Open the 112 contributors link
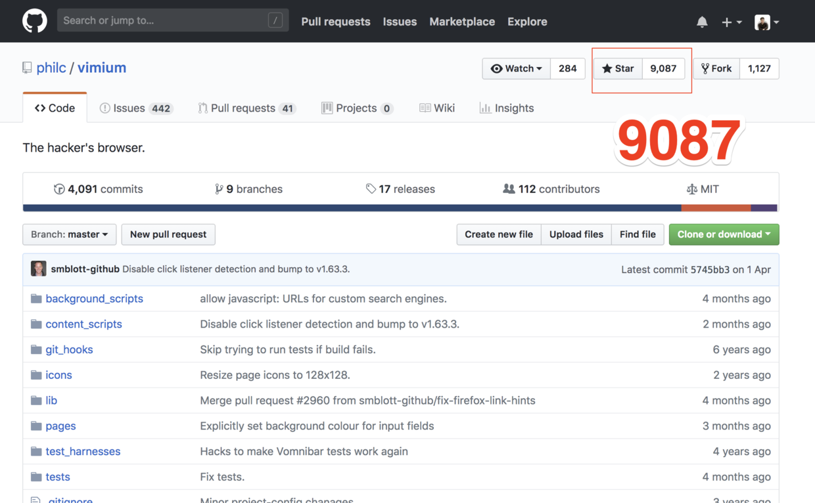 [x=551, y=189]
